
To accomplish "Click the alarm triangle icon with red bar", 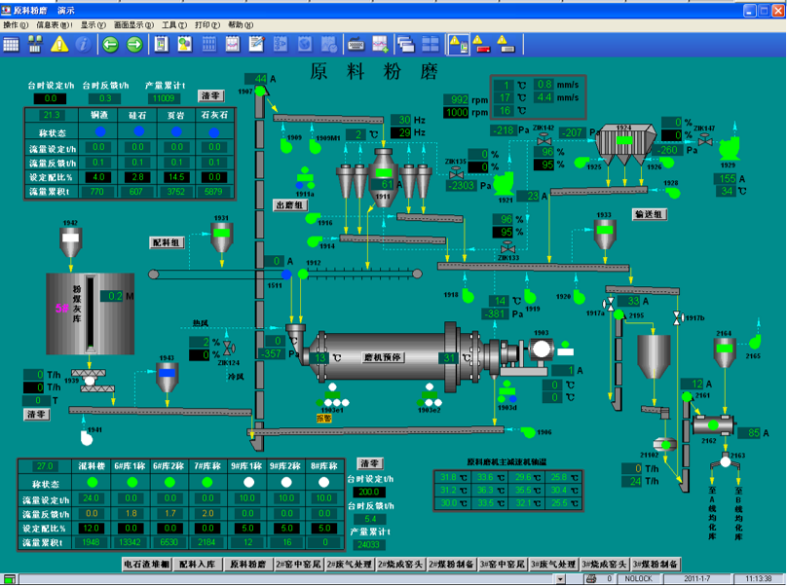I will click(x=482, y=45).
